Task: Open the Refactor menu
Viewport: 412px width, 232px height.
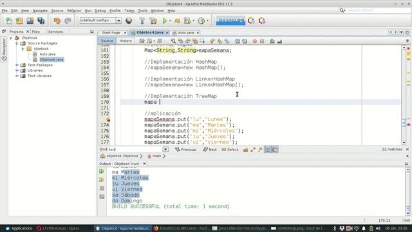Action: (x=74, y=10)
